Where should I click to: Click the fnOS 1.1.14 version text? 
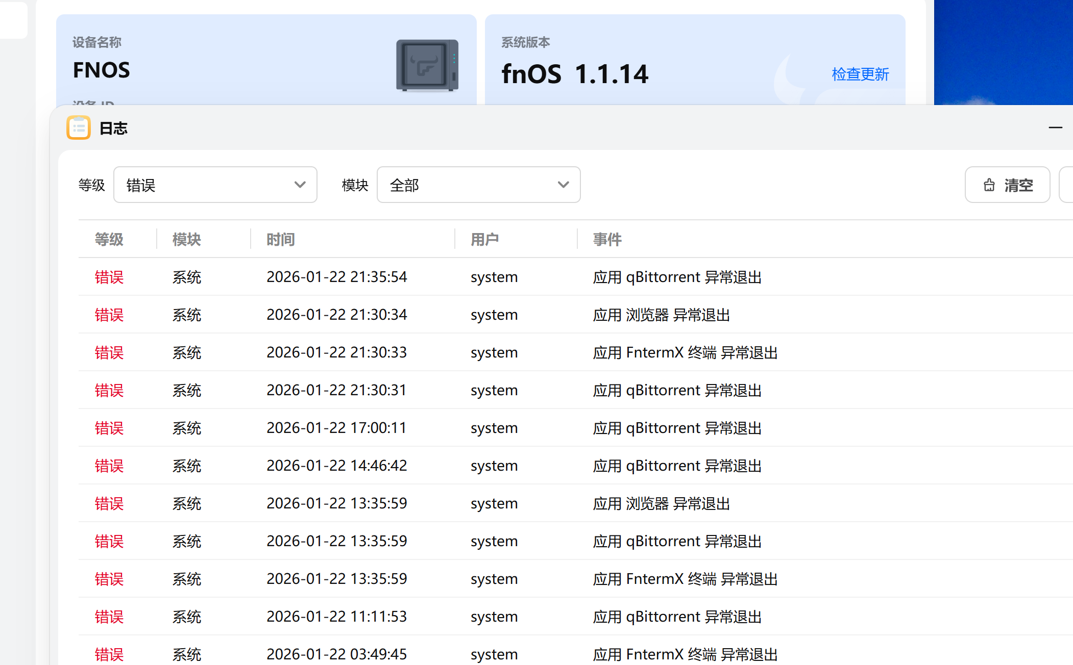(x=574, y=74)
